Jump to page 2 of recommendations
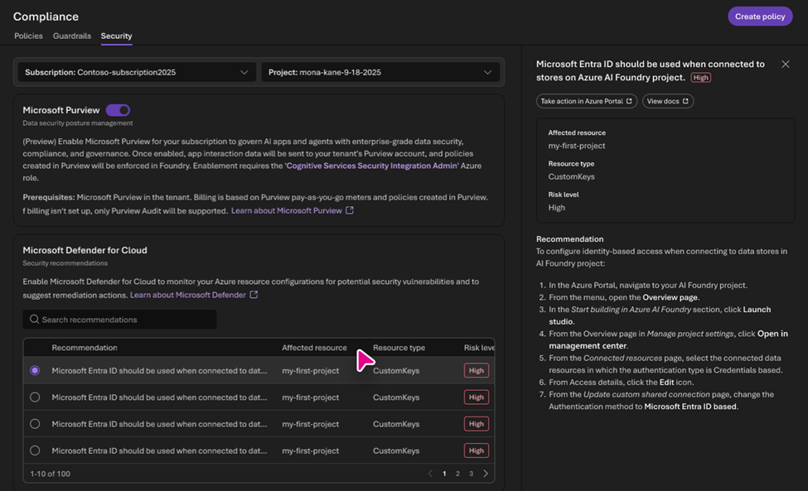Screen dimensions: 808x491 pyautogui.click(x=457, y=474)
